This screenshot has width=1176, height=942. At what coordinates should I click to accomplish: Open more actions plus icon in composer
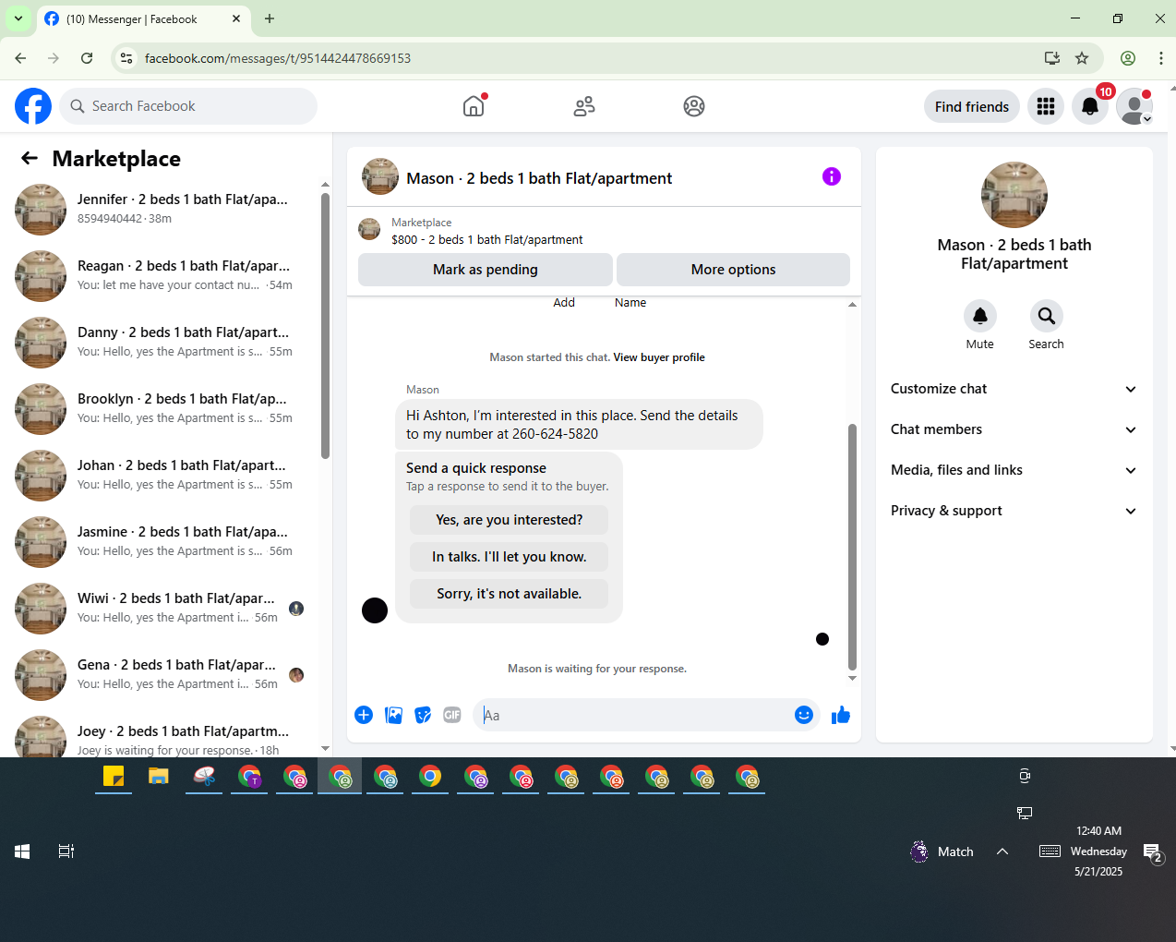tap(364, 715)
